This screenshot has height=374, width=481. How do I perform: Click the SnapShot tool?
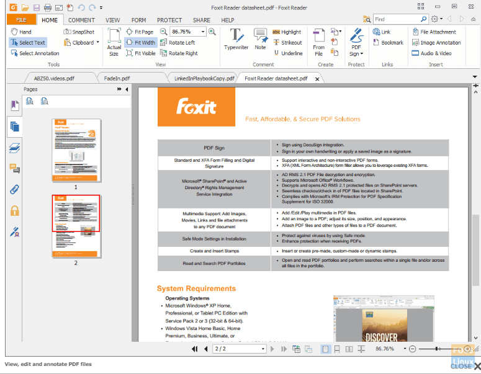coord(79,32)
